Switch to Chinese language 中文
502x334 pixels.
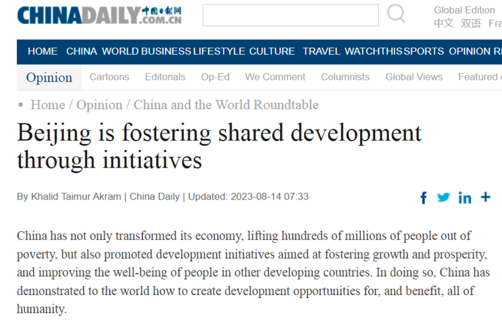click(444, 24)
